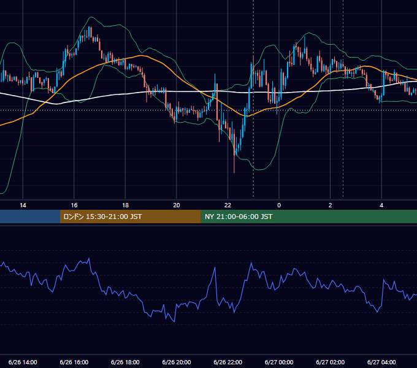Click the 0 hour label on price chart axis
Viewport: 417px width, 368px height.
point(279,205)
